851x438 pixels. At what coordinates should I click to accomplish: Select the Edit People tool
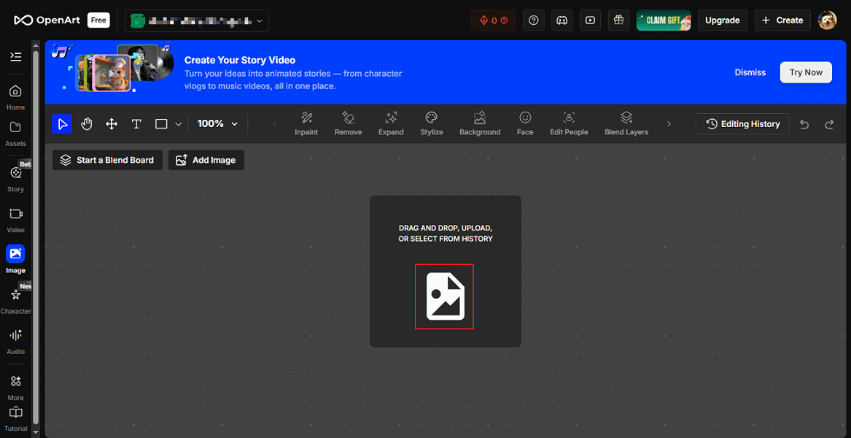569,123
